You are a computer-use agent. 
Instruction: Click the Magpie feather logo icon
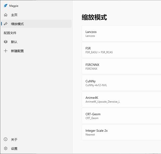click(x=6, y=6)
